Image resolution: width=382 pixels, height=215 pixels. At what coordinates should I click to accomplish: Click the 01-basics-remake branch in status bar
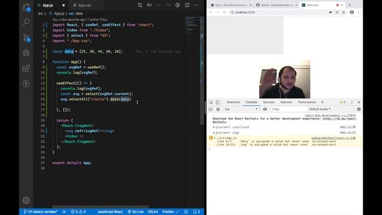pyautogui.click(x=41, y=212)
